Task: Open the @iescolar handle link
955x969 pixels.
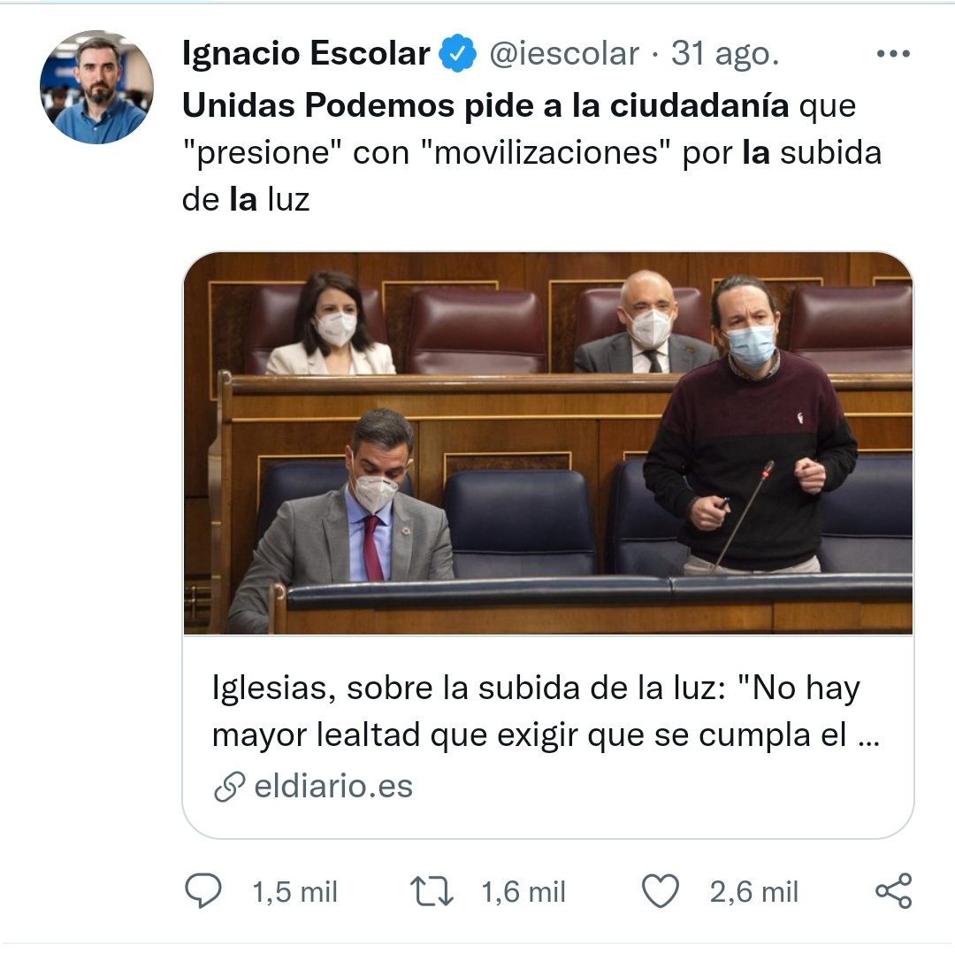Action: click(563, 54)
